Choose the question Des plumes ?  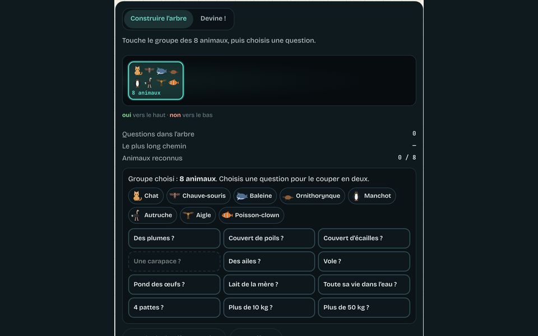pyautogui.click(x=174, y=239)
